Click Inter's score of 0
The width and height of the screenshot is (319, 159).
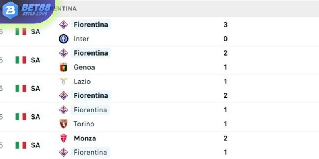point(225,39)
